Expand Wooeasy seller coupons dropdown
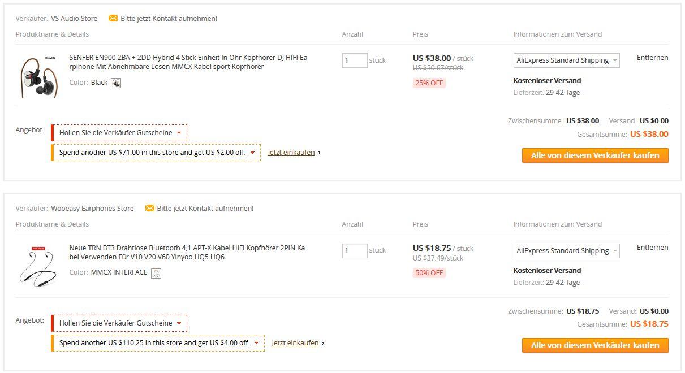 pyautogui.click(x=119, y=323)
